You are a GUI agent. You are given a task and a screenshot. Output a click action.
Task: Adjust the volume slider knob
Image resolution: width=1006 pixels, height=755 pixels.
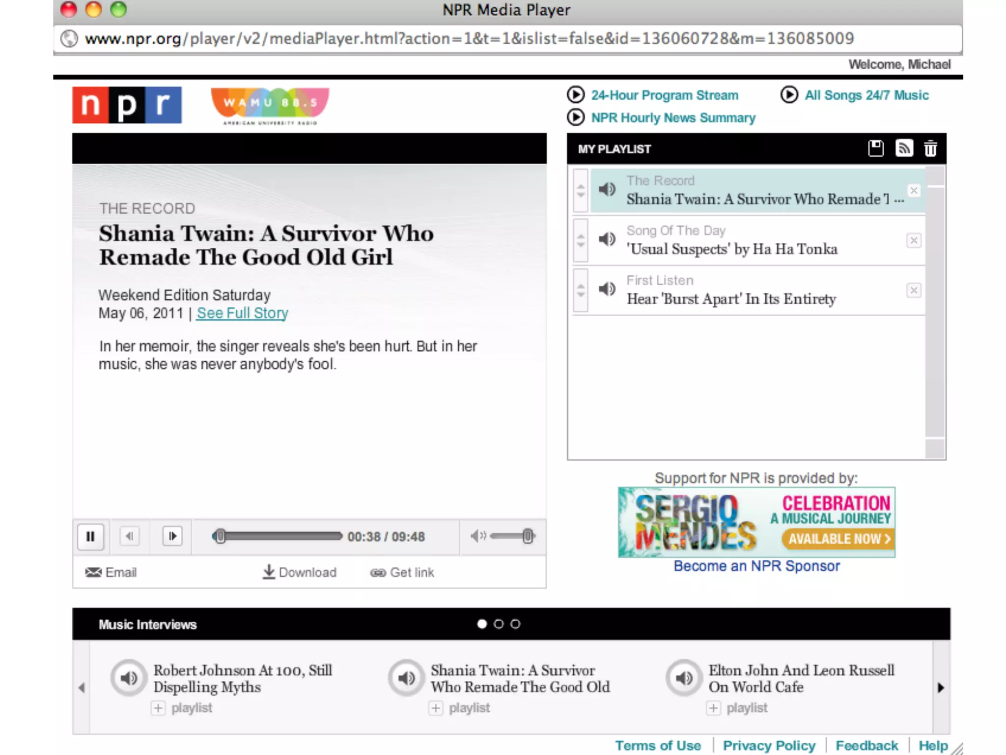coord(528,536)
